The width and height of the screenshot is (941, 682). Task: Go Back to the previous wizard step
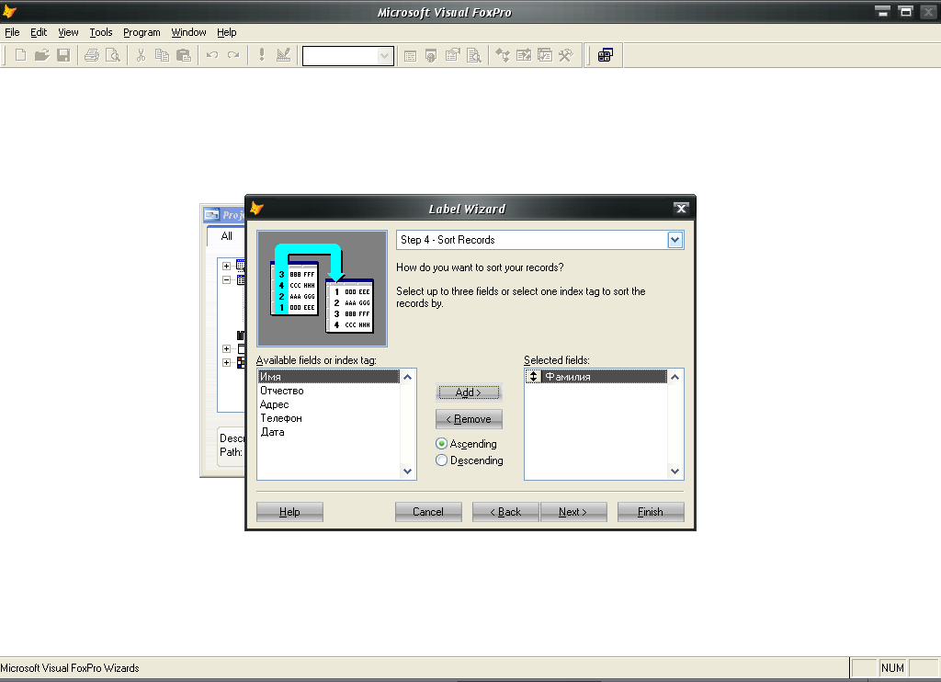click(505, 512)
